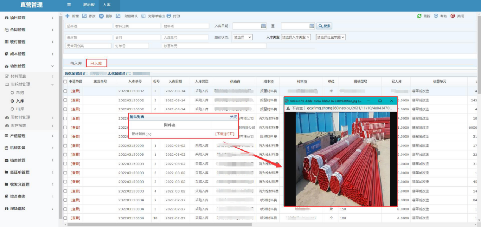Tick checkbox for 202203150004 row with 行号 10
Image resolution: width=481 pixels, height=227 pixels.
tap(65, 218)
